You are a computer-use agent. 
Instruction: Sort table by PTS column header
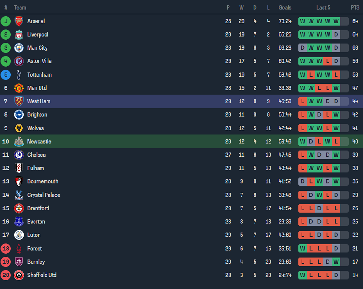[355, 7]
